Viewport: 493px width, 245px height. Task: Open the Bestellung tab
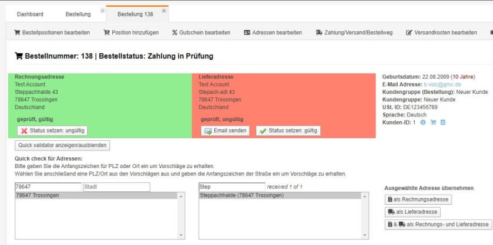tap(78, 14)
